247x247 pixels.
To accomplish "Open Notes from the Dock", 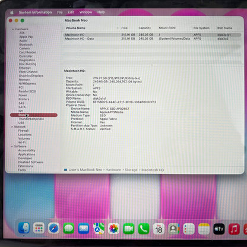I will click(204, 229).
